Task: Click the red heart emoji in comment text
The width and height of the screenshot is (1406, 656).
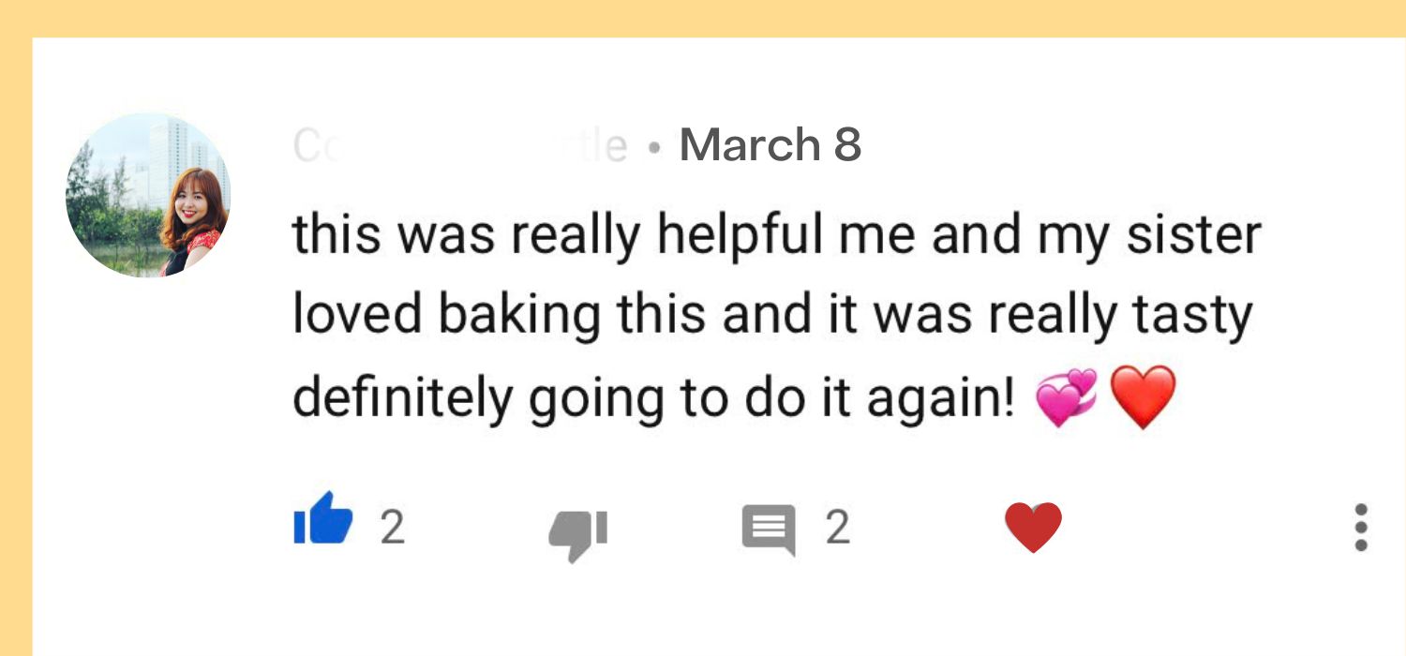Action: click(x=1142, y=397)
